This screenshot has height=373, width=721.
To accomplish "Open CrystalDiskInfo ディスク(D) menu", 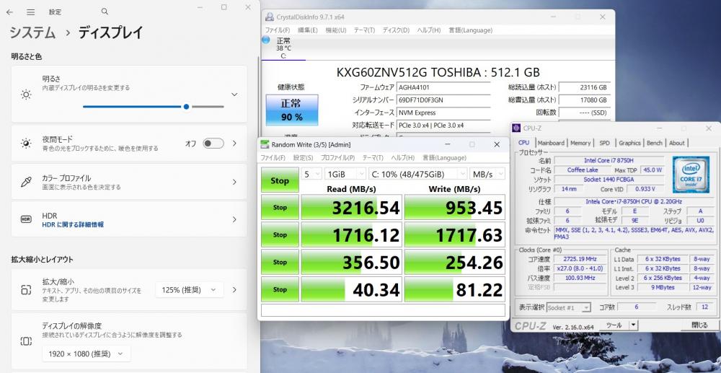I will (x=396, y=30).
